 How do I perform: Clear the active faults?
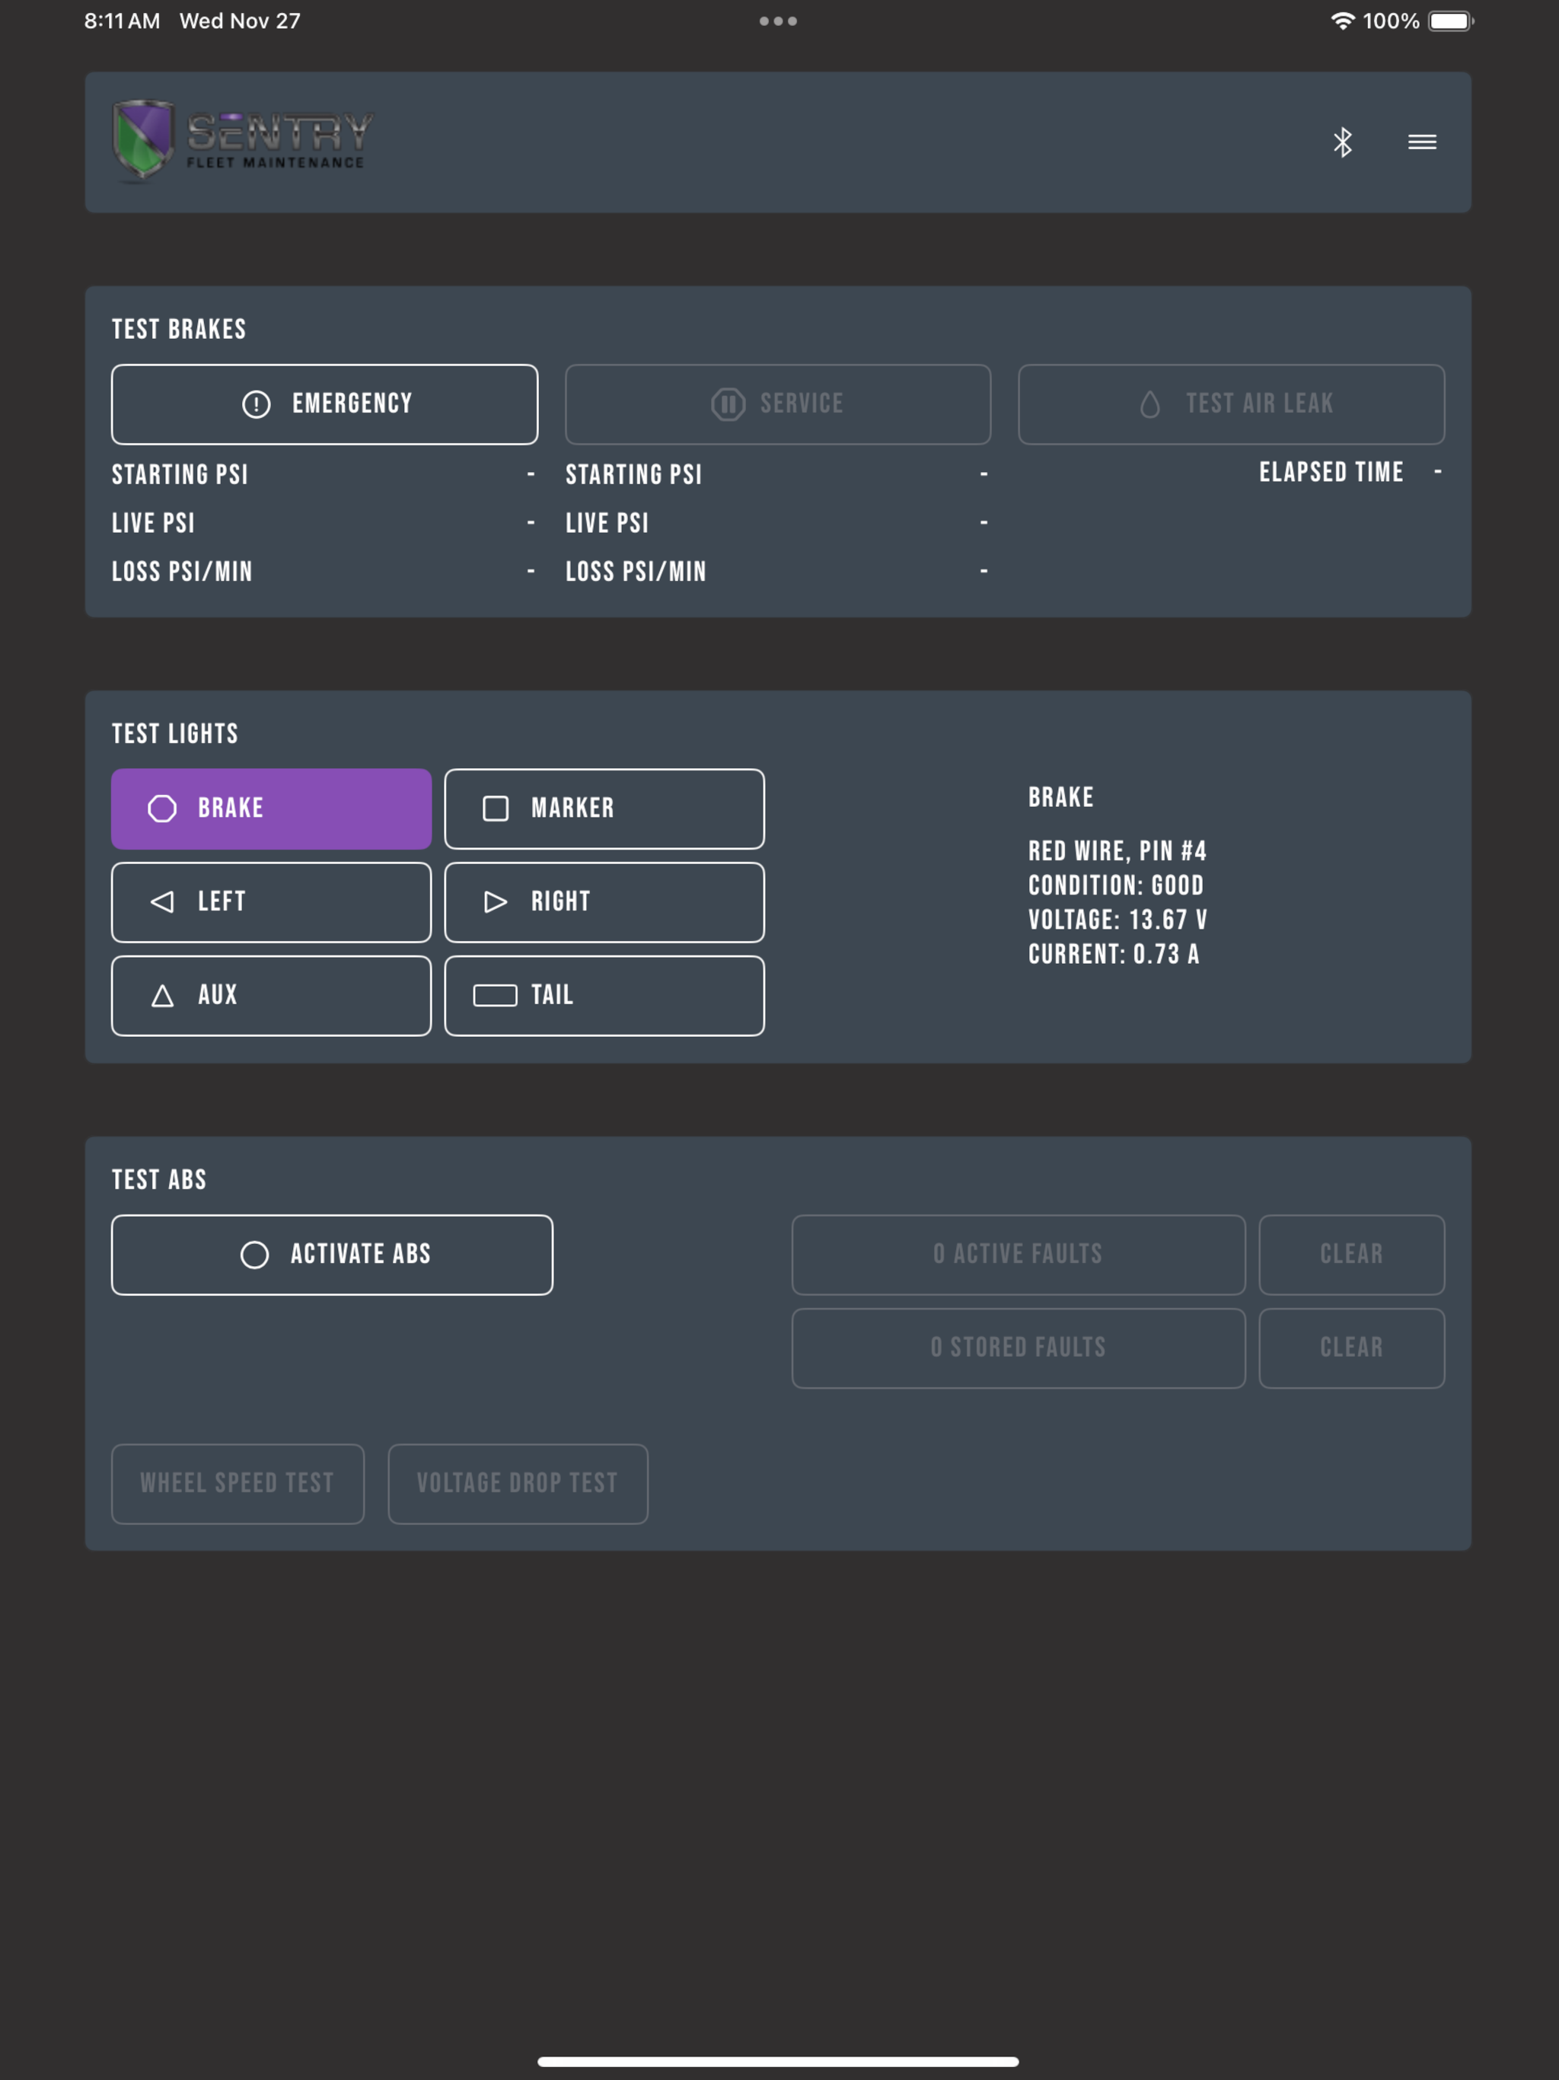[x=1351, y=1255]
